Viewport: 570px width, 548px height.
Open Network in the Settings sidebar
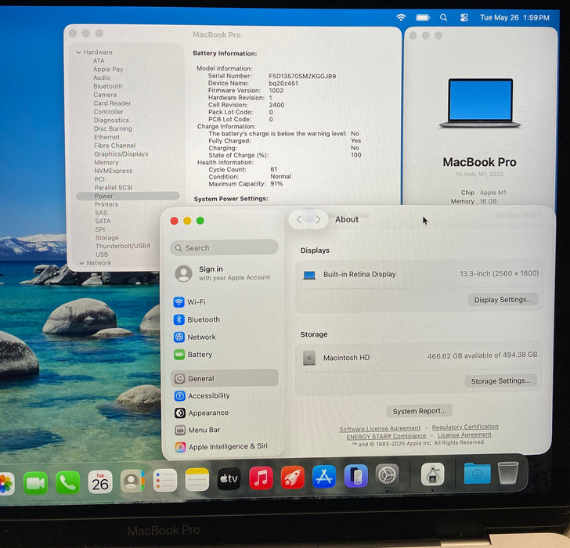point(225,337)
